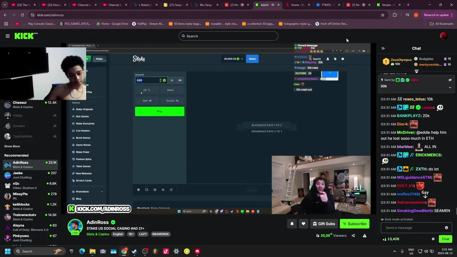
Task: Focus the Kick search box
Action: click(228, 36)
